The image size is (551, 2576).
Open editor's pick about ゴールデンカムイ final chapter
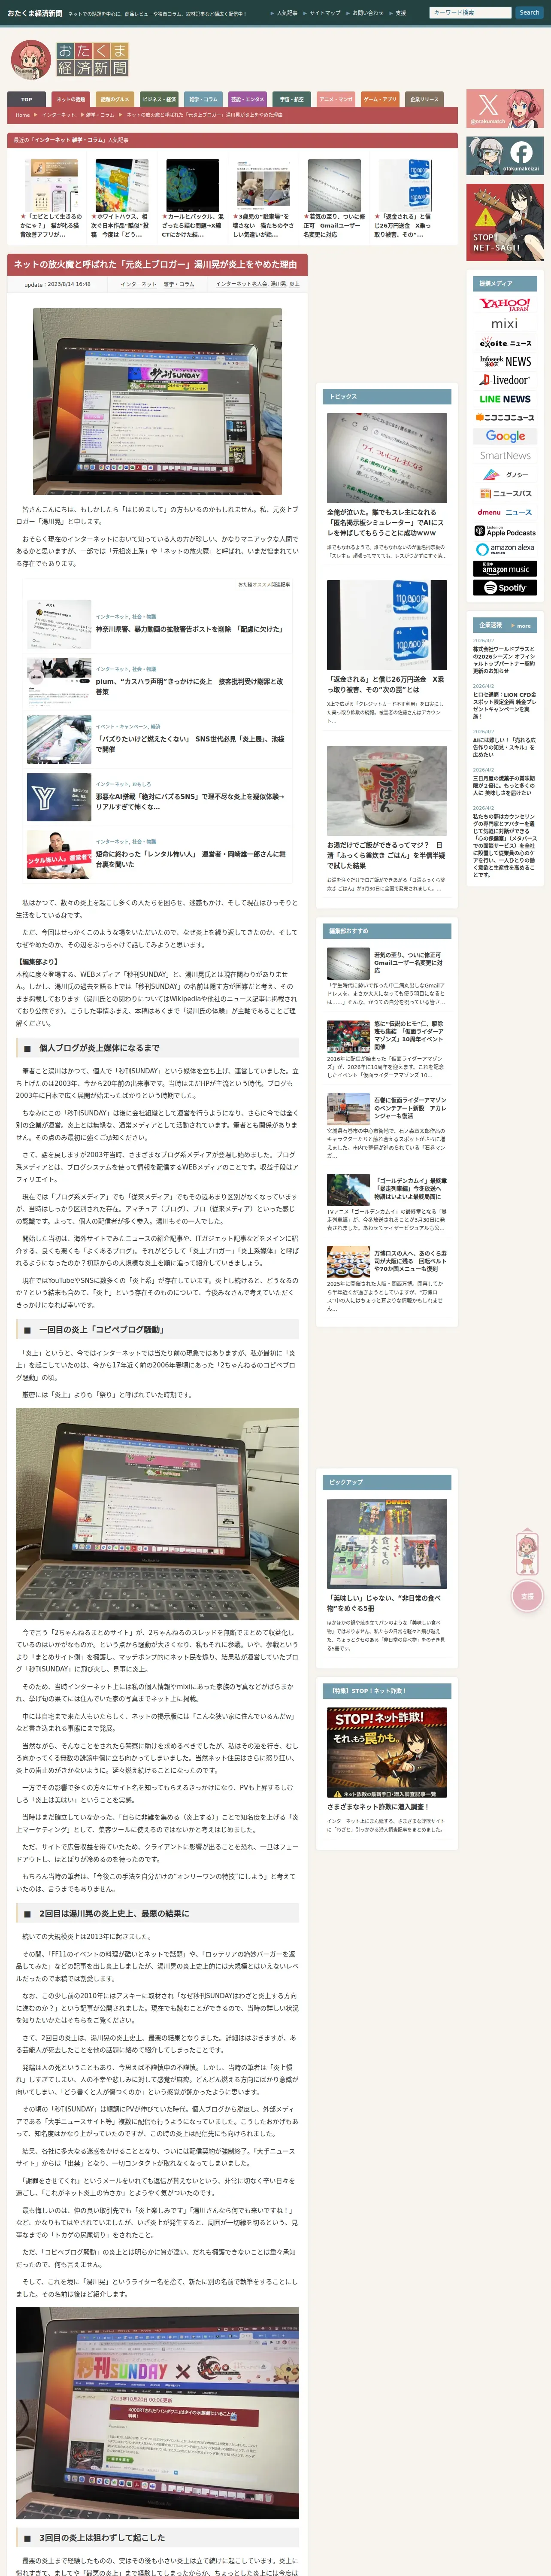pyautogui.click(x=387, y=1203)
